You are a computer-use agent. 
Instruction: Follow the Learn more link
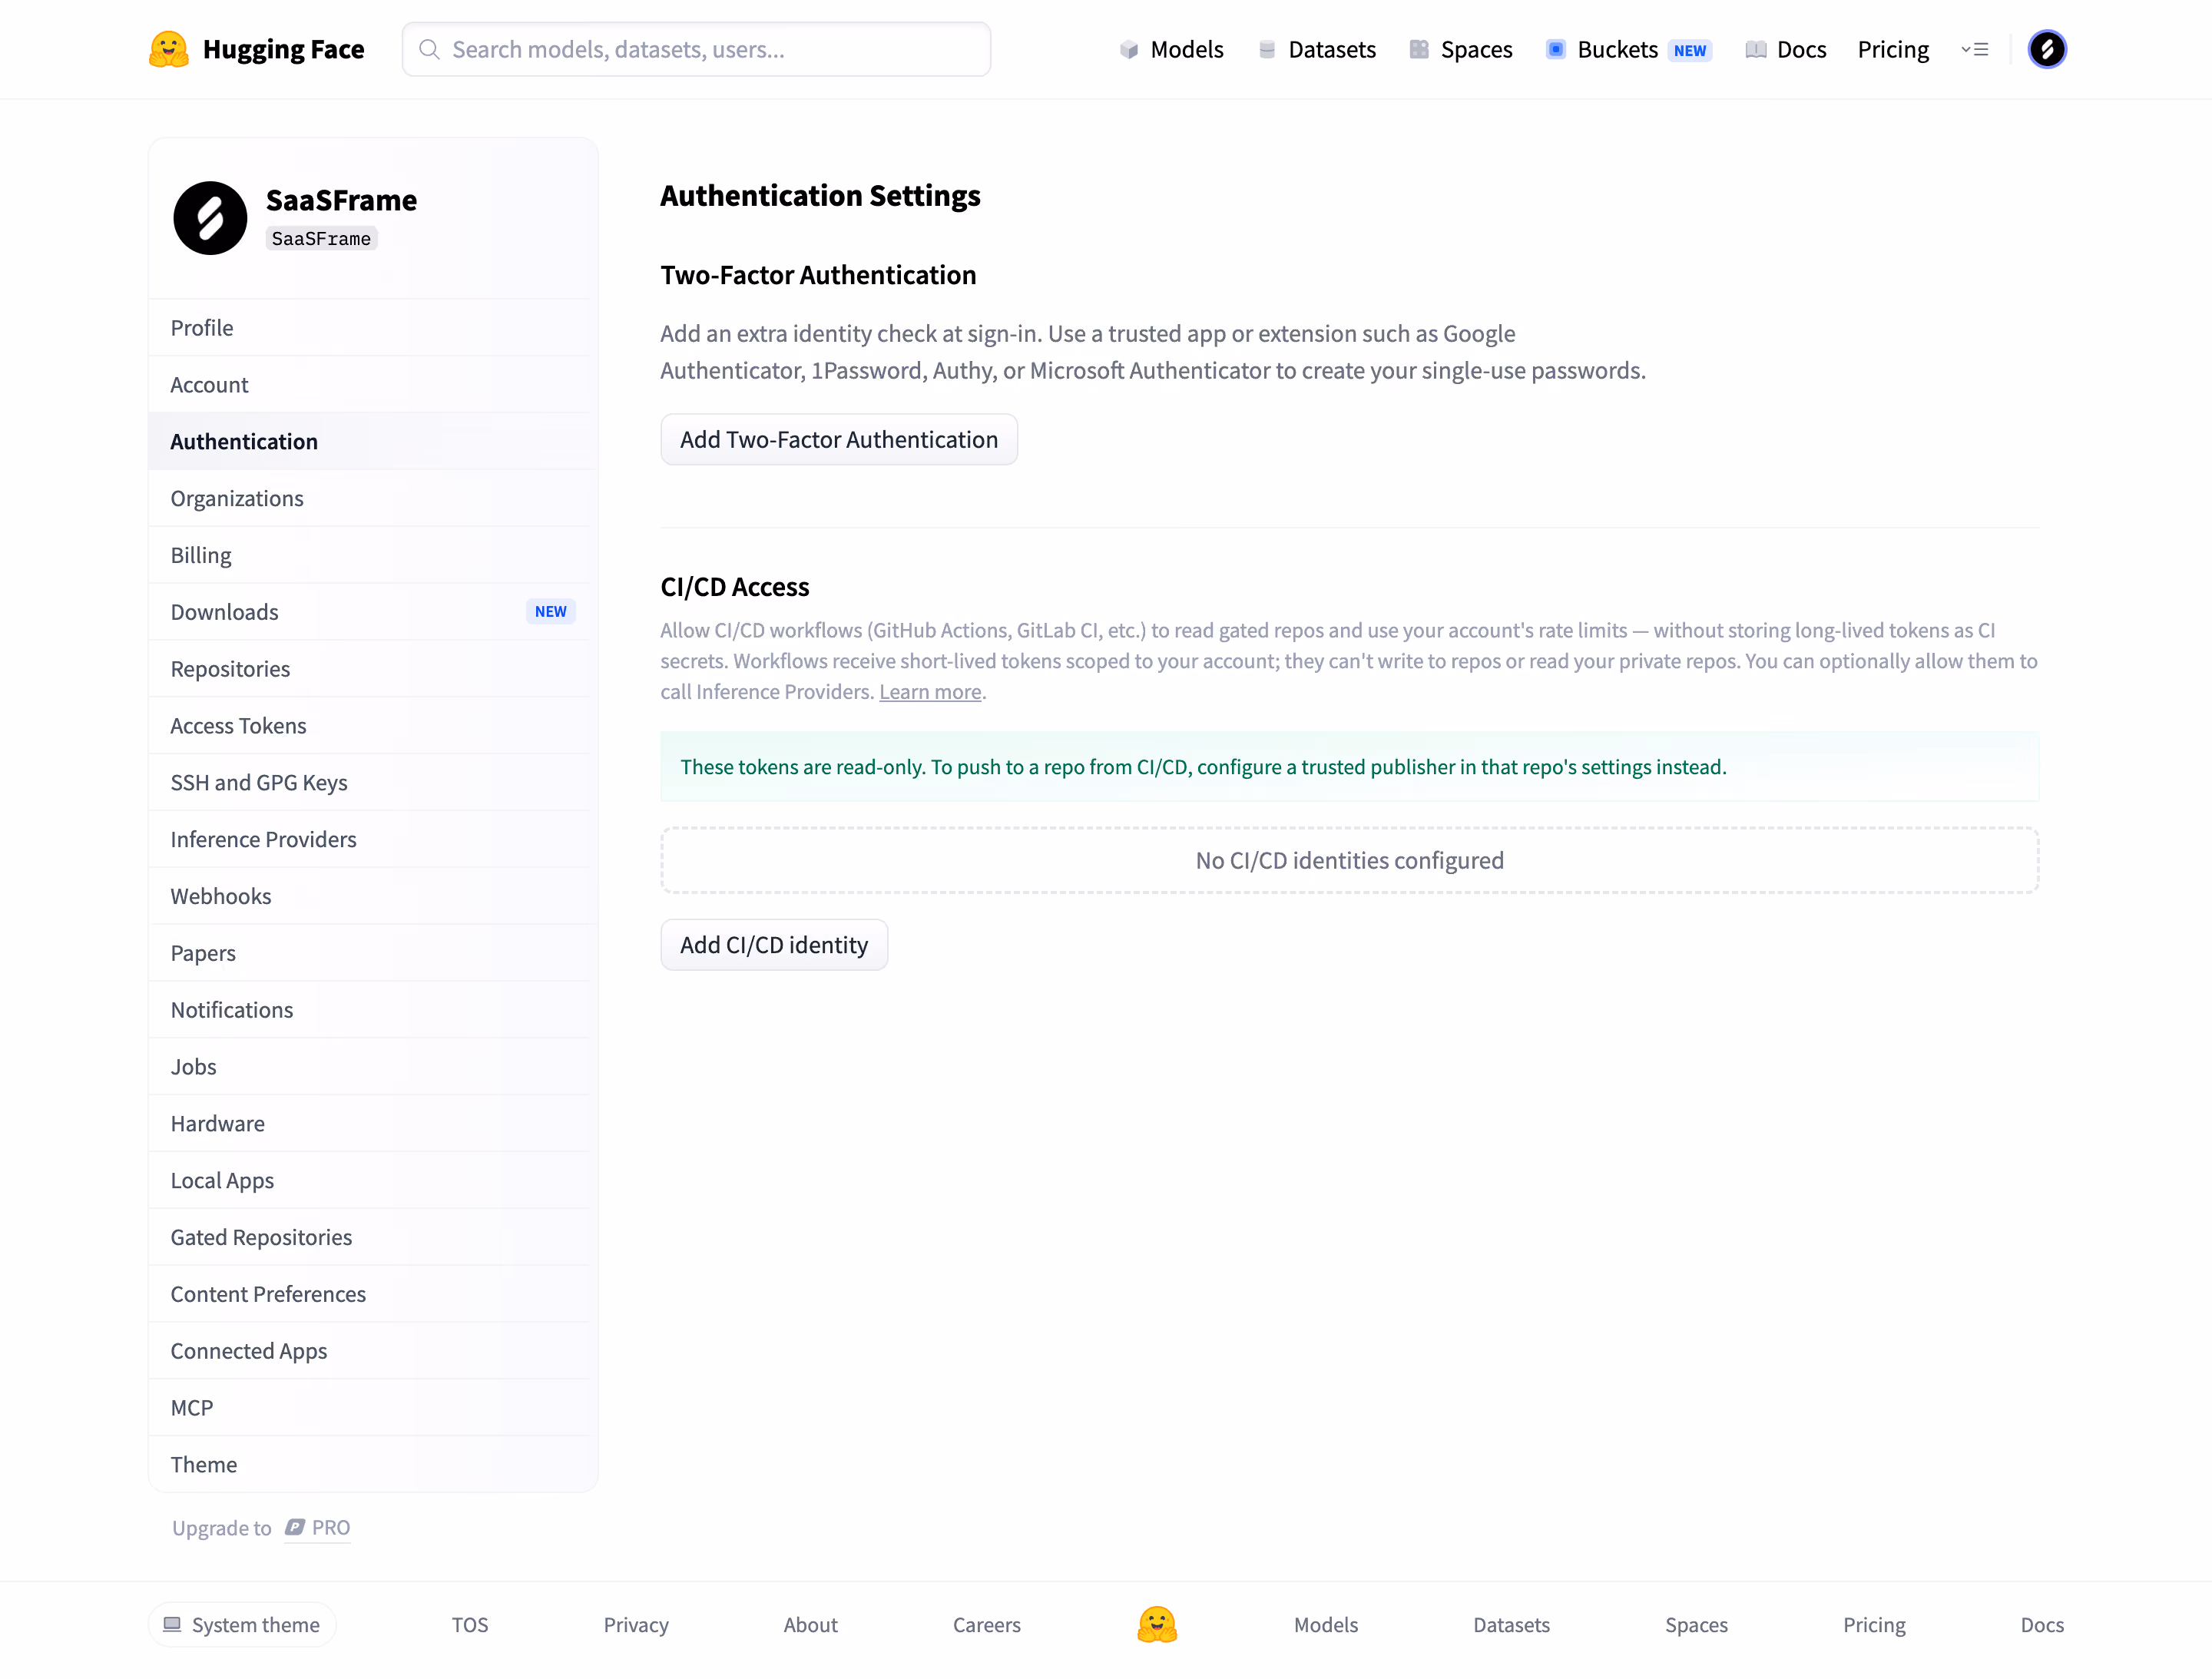(x=930, y=692)
